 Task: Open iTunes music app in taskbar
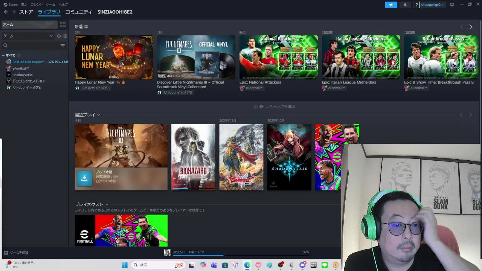236,265
